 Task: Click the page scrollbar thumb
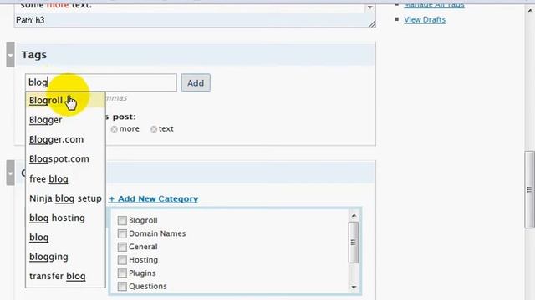pos(529,189)
